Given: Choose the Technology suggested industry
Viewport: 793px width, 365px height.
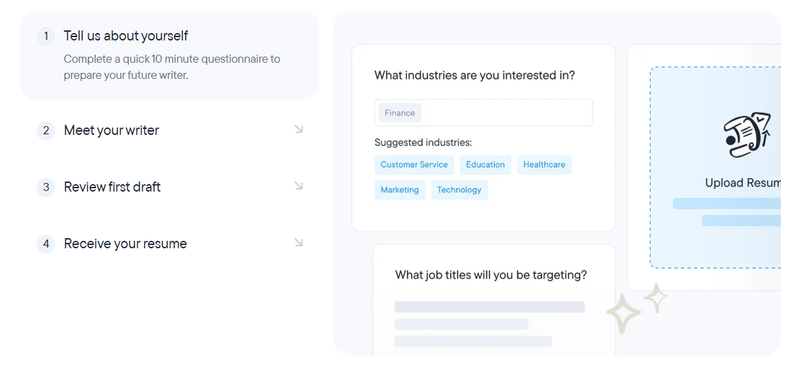Looking at the screenshot, I should tap(459, 190).
